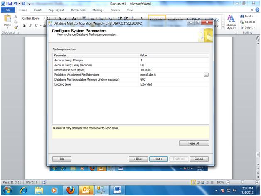The width and height of the screenshot is (261, 196).
Task: Switch to Full Screen Reading view in the status bar
Action: pyautogui.click(x=198, y=182)
